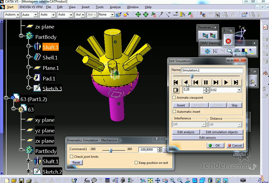Viewport: 269px width, 183px height.
Task: Check the Check joint limits option
Action: (x=72, y=157)
